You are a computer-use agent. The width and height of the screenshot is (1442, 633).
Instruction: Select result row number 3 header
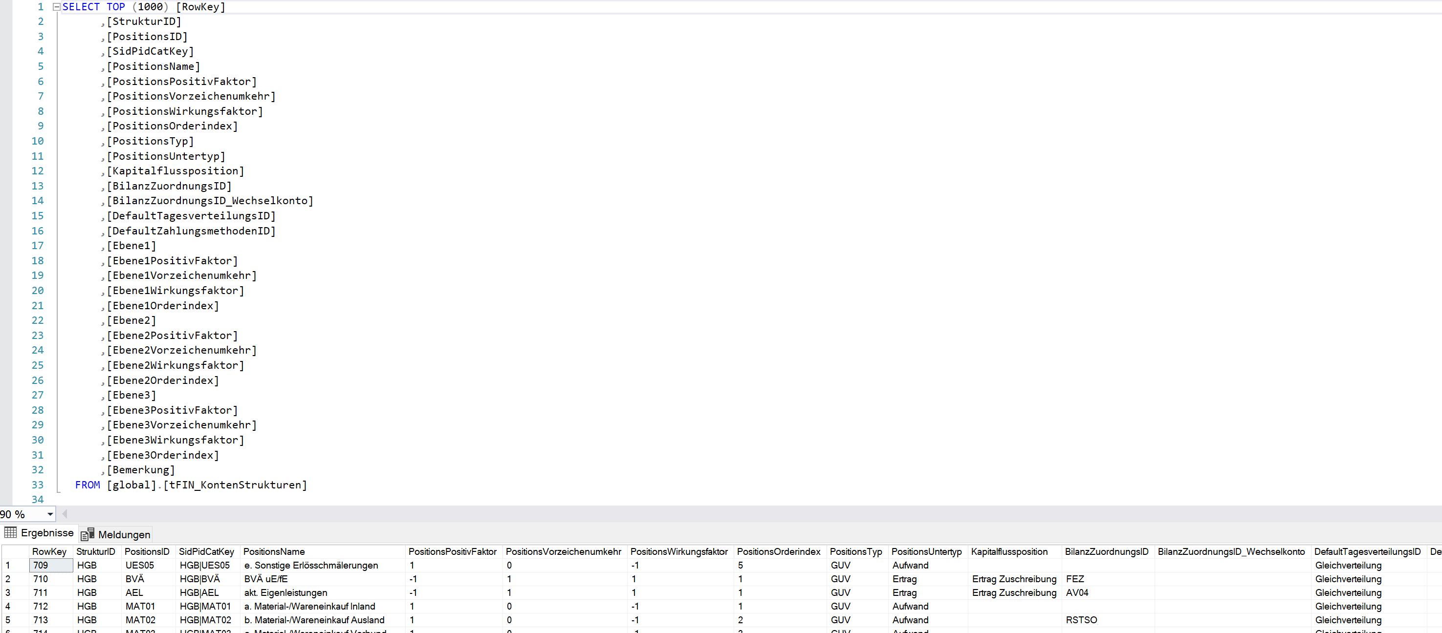click(8, 593)
